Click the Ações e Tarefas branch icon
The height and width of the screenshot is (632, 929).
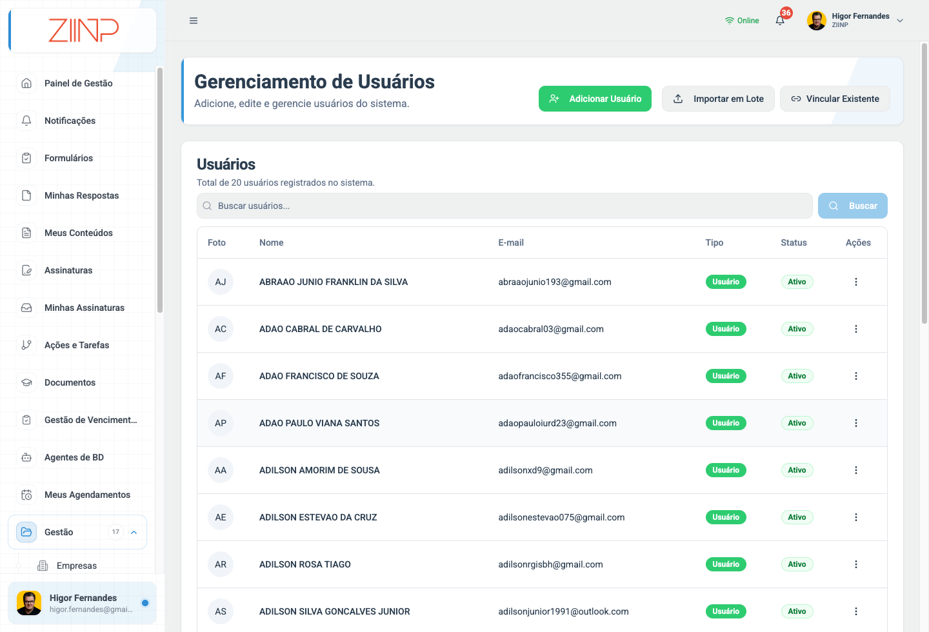pos(26,345)
